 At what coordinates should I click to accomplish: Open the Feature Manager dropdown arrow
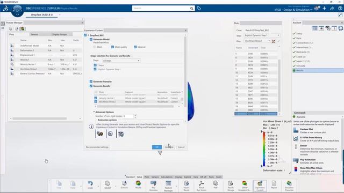(176, 186)
